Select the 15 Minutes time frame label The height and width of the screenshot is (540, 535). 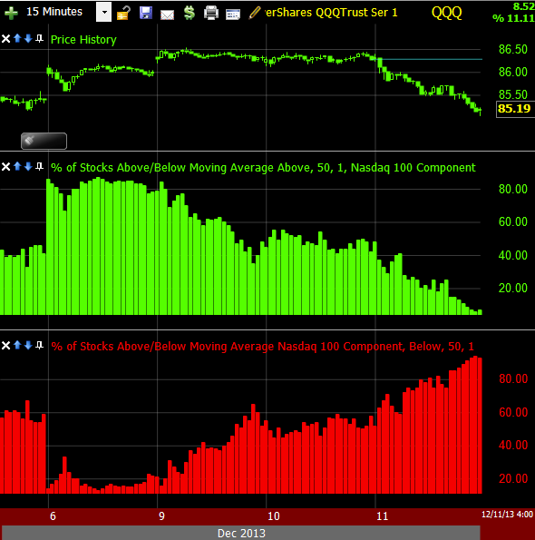pos(54,12)
